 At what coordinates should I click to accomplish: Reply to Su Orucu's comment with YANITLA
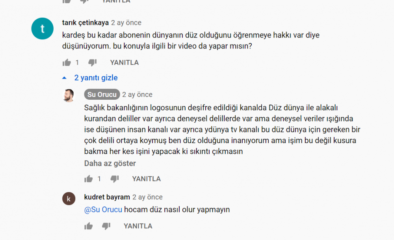(x=147, y=179)
